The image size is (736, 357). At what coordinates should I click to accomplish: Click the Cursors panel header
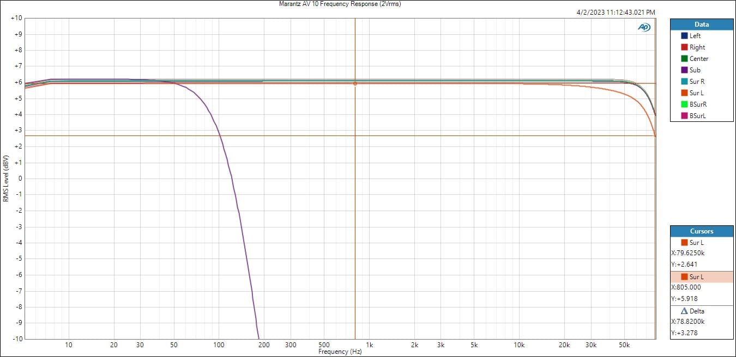(701, 231)
